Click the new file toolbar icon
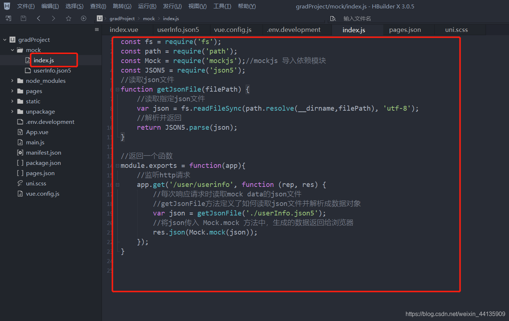Screen dimensions: 509x321 pyautogui.click(x=8, y=18)
